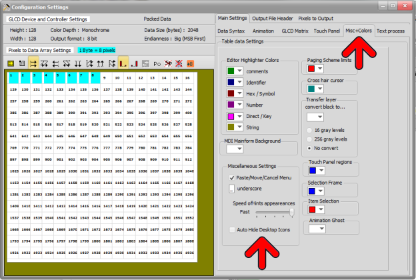Open the Text process tab
Image resolution: width=416 pixels, height=280 pixels.
[391, 31]
